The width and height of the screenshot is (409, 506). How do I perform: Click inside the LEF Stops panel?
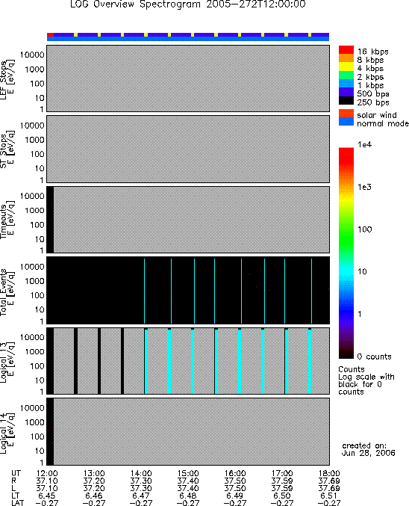tap(188, 78)
